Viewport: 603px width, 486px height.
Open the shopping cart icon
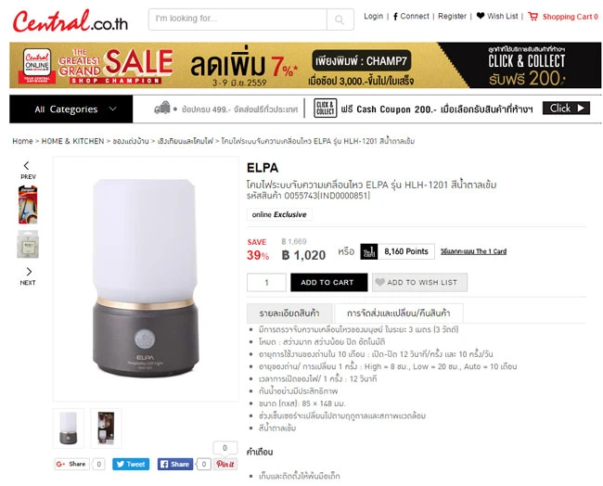[x=532, y=16]
